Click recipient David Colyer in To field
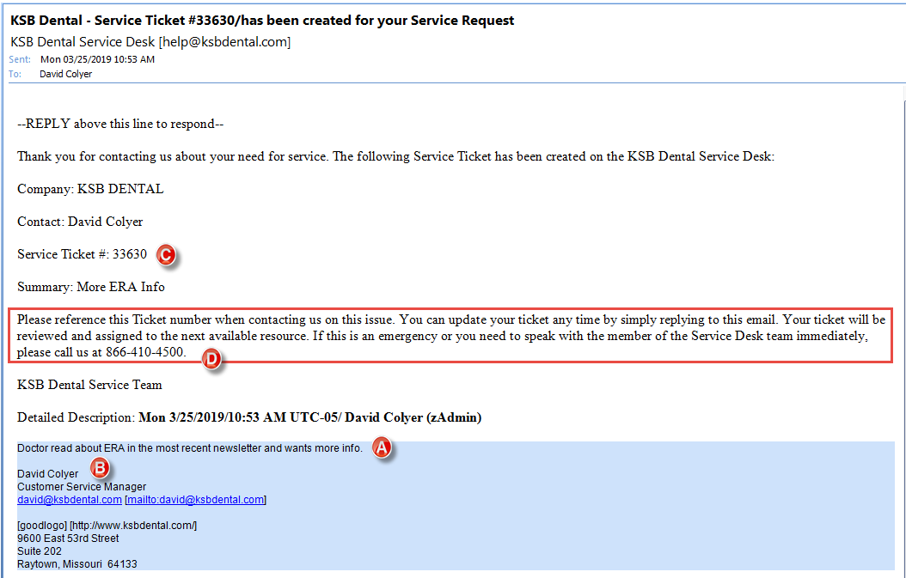 click(x=66, y=74)
